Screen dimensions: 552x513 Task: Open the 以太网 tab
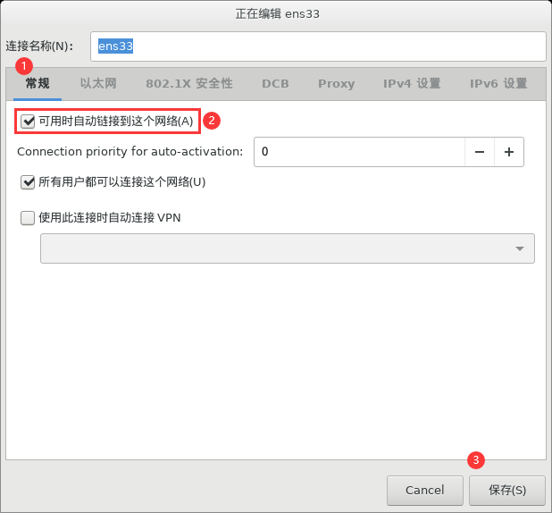[98, 83]
